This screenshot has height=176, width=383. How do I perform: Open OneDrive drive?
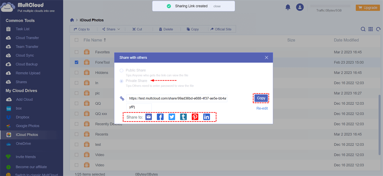pos(23,143)
